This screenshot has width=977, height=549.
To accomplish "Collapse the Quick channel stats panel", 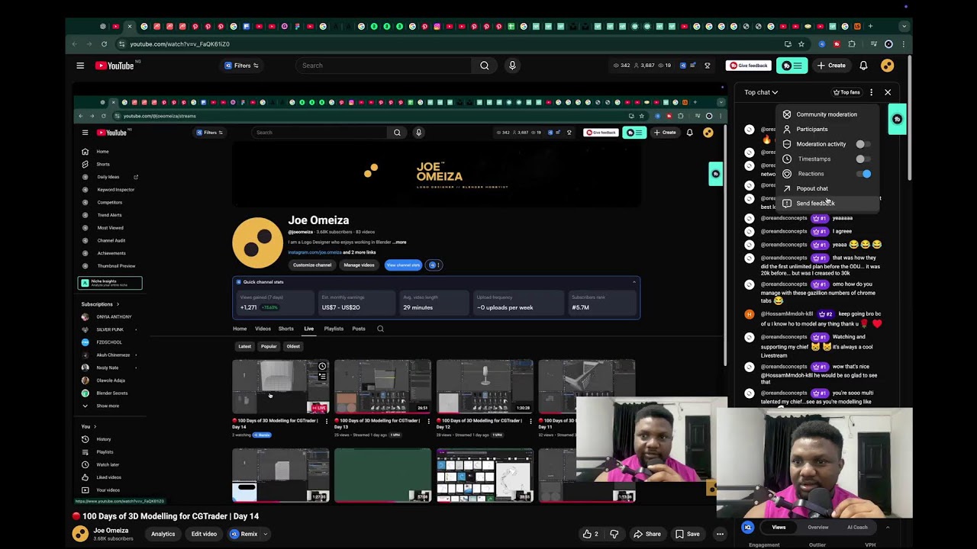I will (634, 282).
